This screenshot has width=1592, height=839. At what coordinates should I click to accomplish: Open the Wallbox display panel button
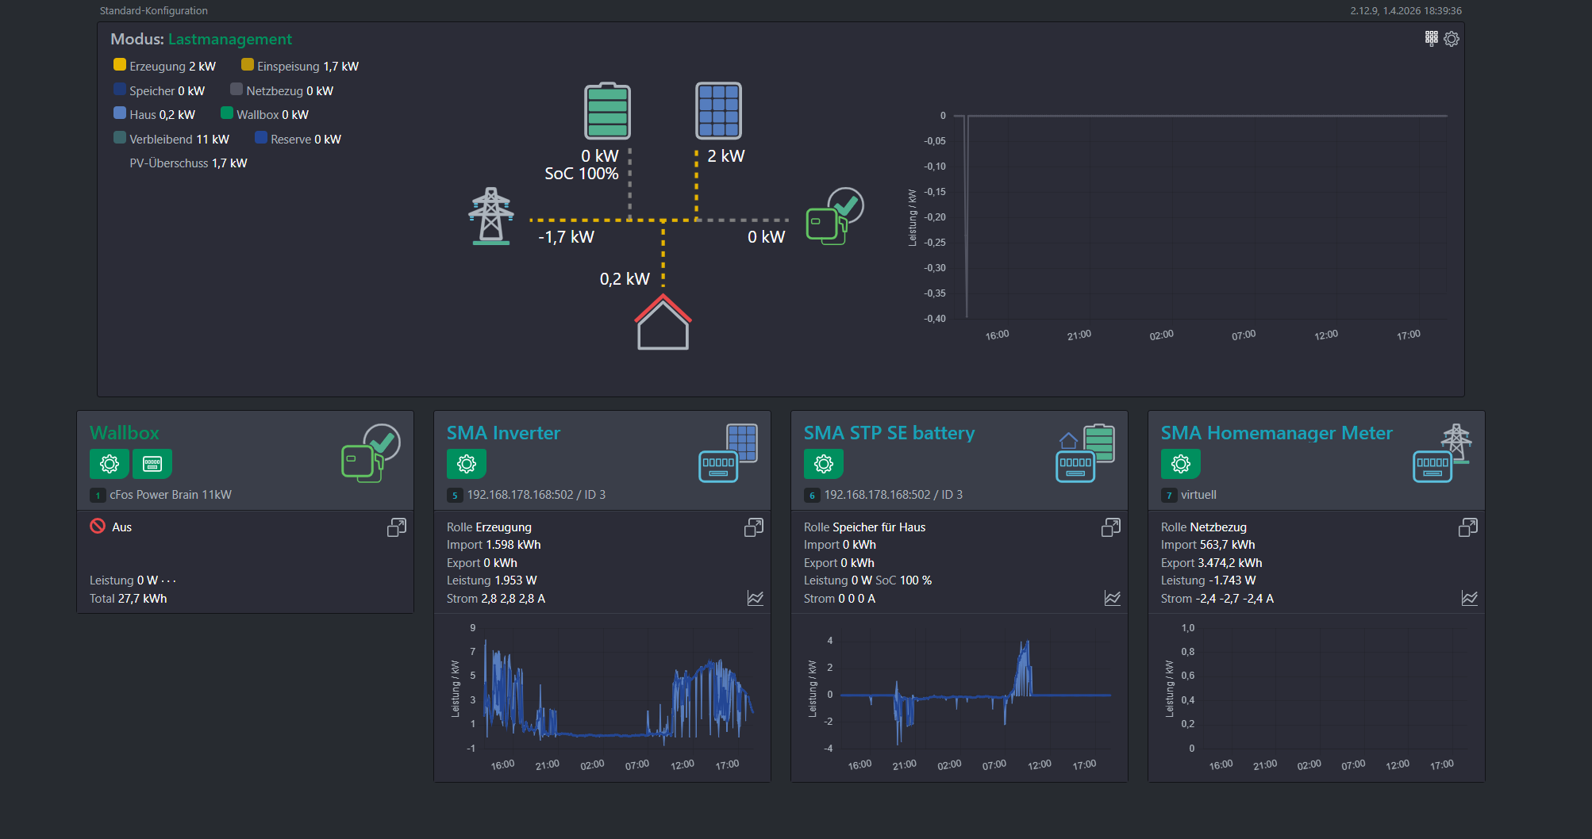pyautogui.click(x=152, y=464)
